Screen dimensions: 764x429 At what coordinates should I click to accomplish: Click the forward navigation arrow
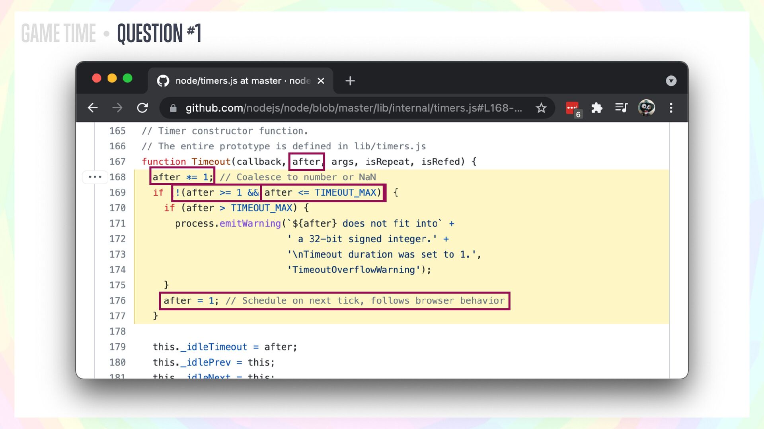click(117, 108)
